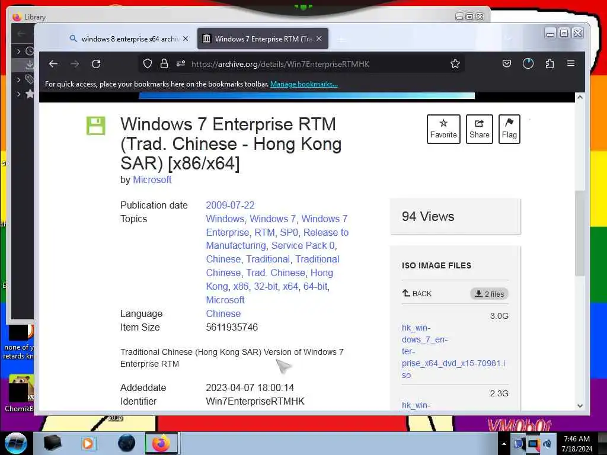
Task: View site security padlock info
Action: pyautogui.click(x=164, y=63)
